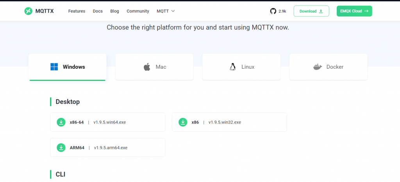Open the Docs page
The width and height of the screenshot is (400, 182).
[x=98, y=11]
